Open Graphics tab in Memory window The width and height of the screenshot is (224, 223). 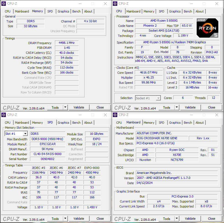63,11
